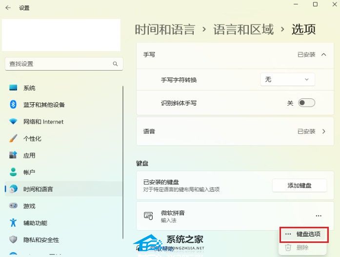Screen dimensions: 340x257
Task: Open 帐户 accounts settings
Action: tap(29, 172)
